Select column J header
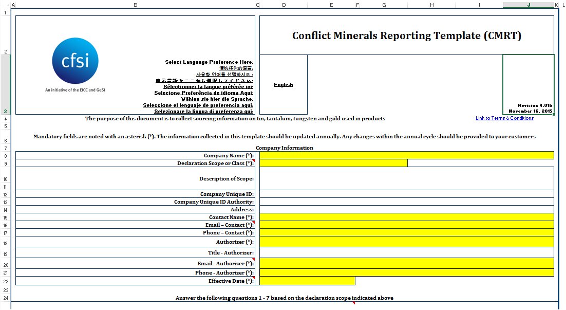Viewport: 566px width, 310px height. click(528, 5)
